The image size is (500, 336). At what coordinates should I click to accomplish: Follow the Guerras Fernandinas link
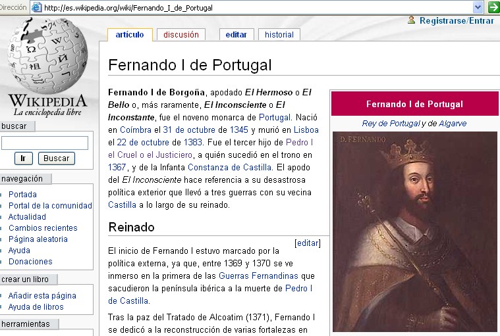pos(258,276)
